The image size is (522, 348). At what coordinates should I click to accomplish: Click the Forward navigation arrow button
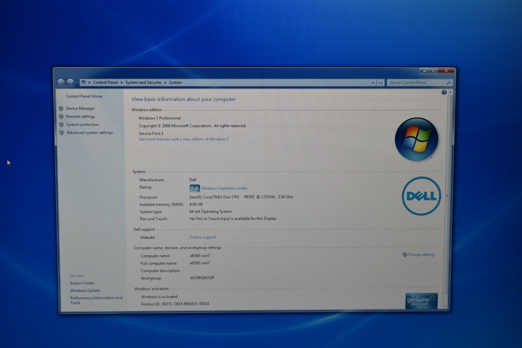coord(70,83)
